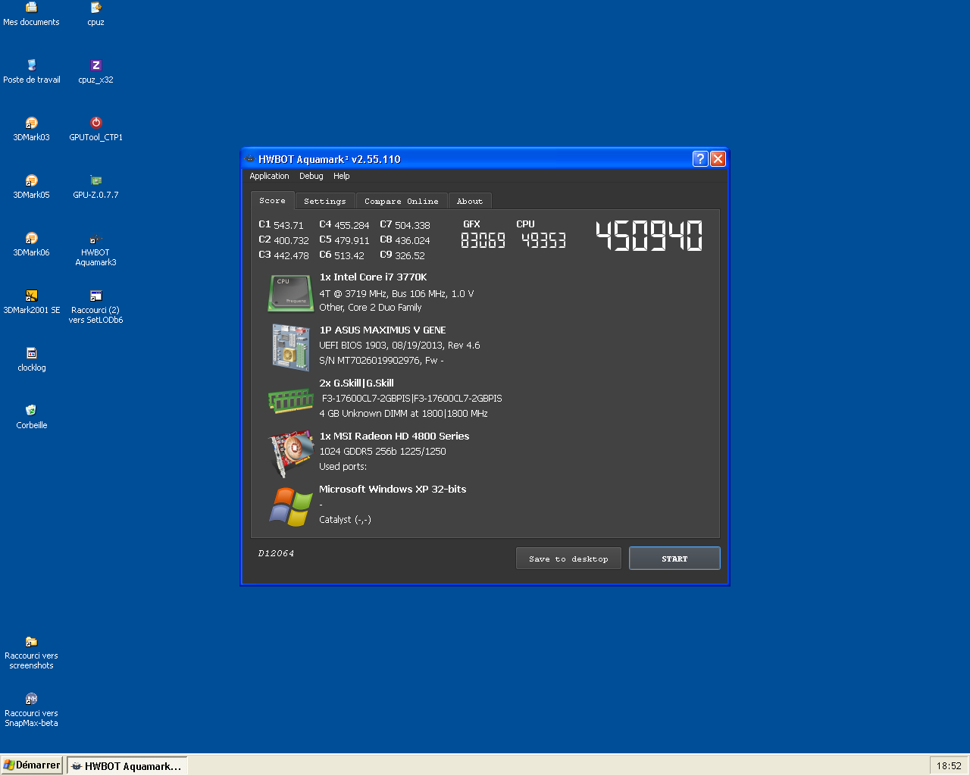Click HWBOT Aquamark taskbar button
970x776 pixels.
pyautogui.click(x=127, y=766)
